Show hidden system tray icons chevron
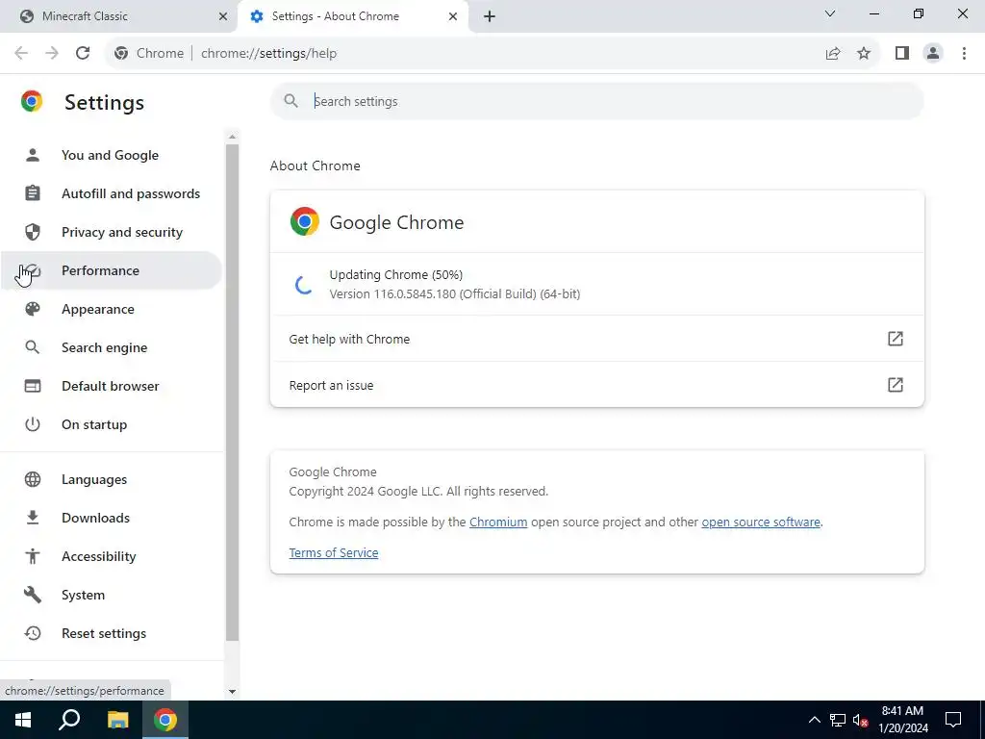 [x=814, y=720]
